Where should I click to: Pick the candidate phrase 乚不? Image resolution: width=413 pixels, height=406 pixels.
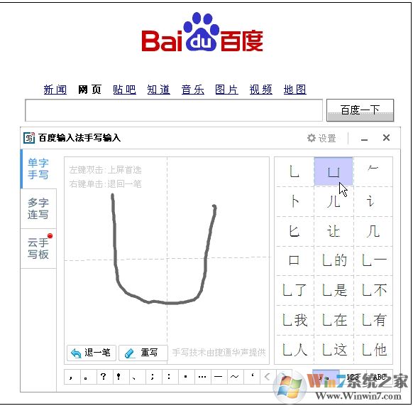(373, 290)
